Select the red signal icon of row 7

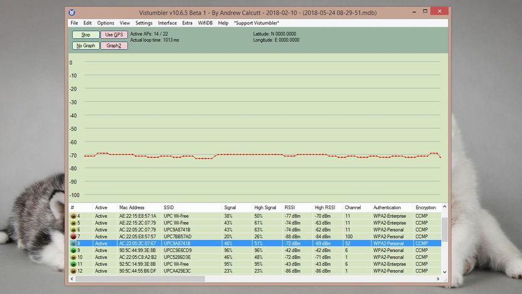tap(73, 237)
